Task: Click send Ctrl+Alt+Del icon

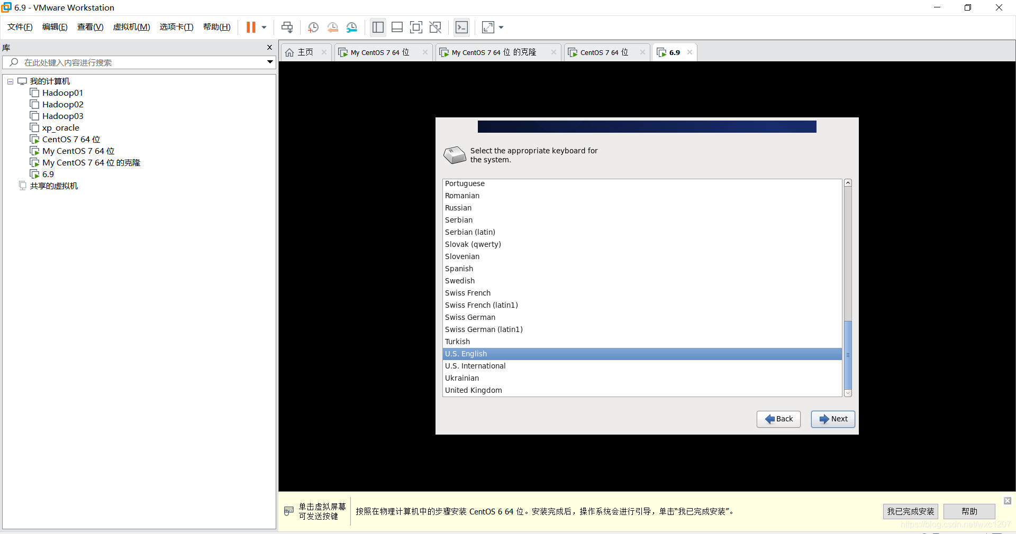Action: tap(287, 27)
